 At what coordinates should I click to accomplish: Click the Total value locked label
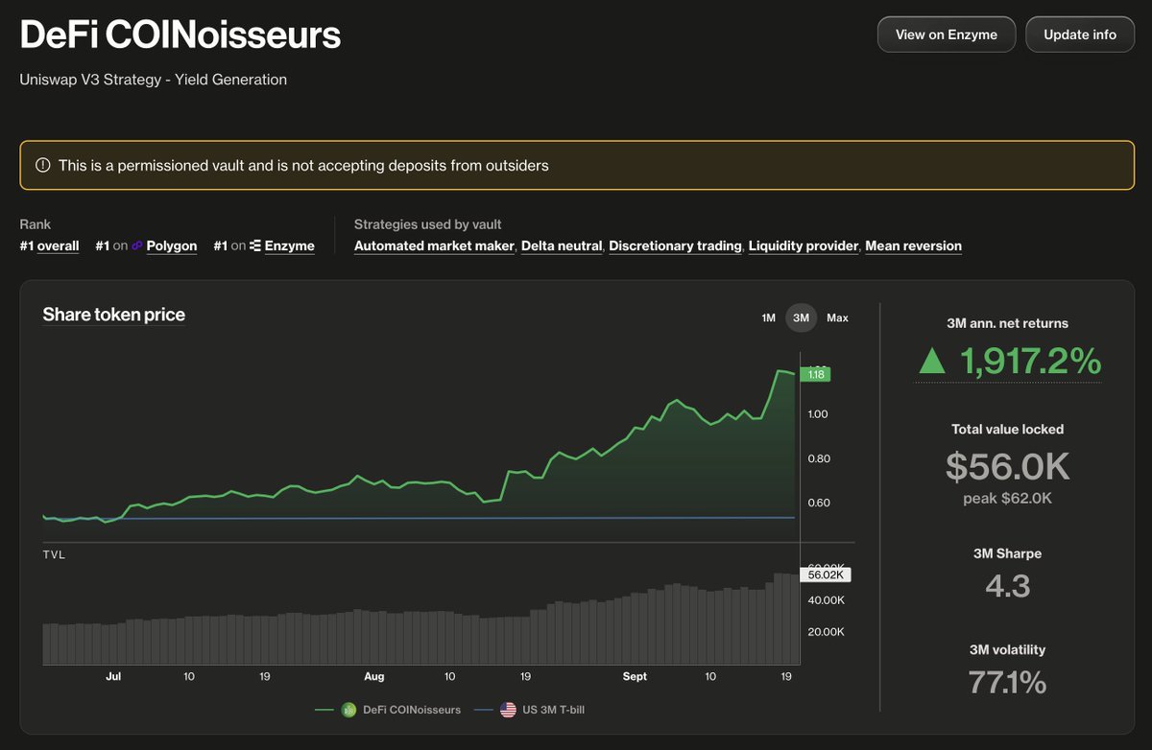1008,429
